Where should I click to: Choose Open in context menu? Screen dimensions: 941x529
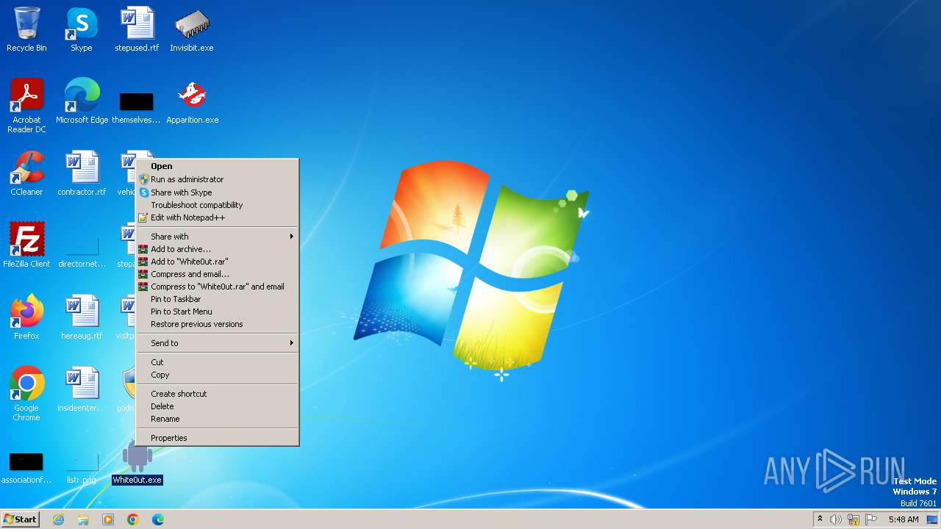218,166
